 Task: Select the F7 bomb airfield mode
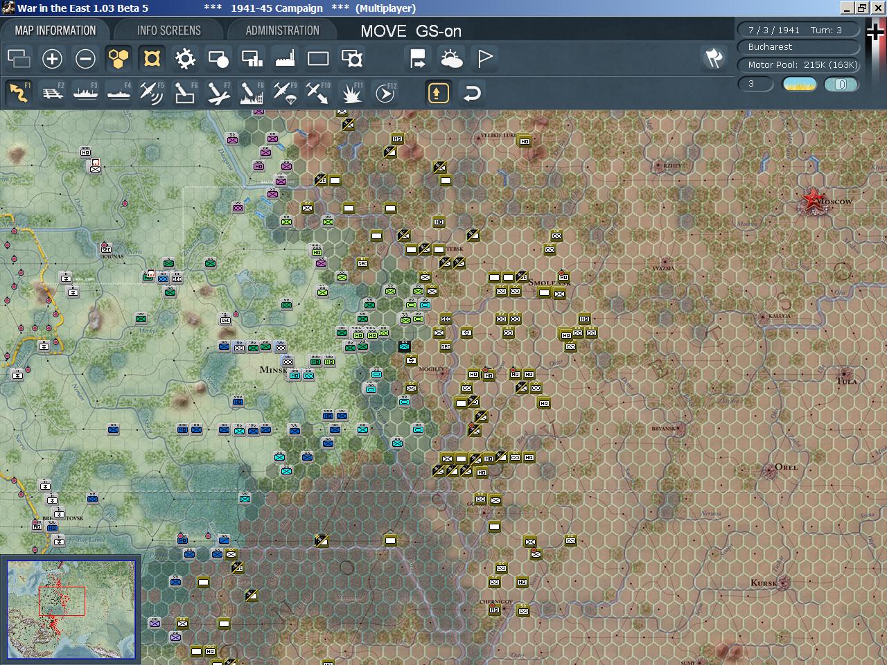(218, 93)
